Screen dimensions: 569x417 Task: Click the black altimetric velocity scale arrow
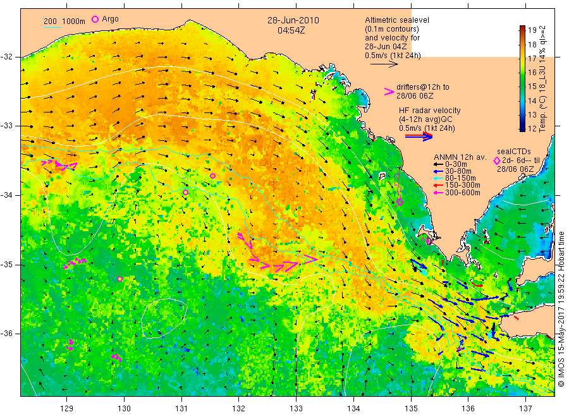pos(384,64)
